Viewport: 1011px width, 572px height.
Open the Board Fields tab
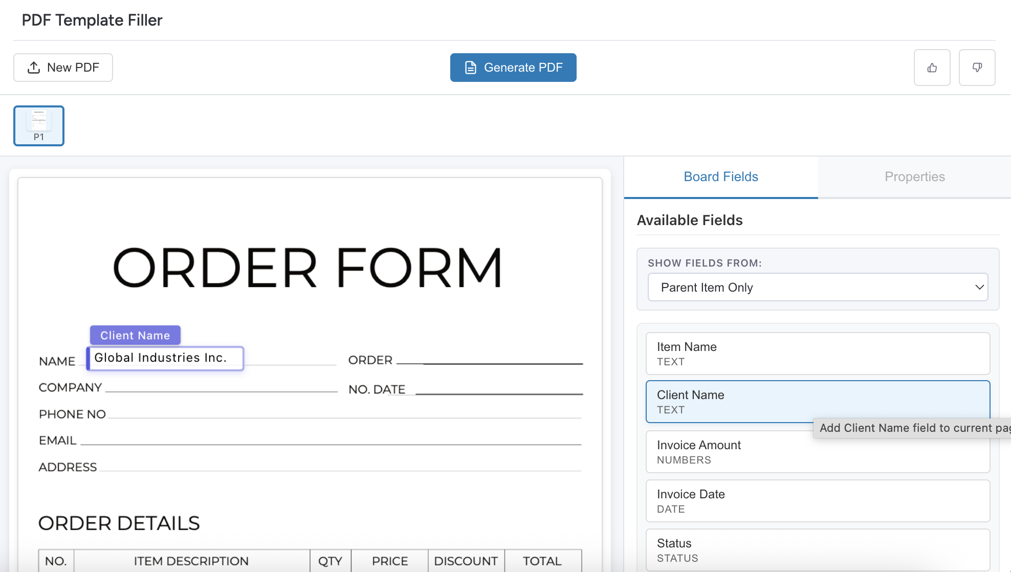point(720,177)
